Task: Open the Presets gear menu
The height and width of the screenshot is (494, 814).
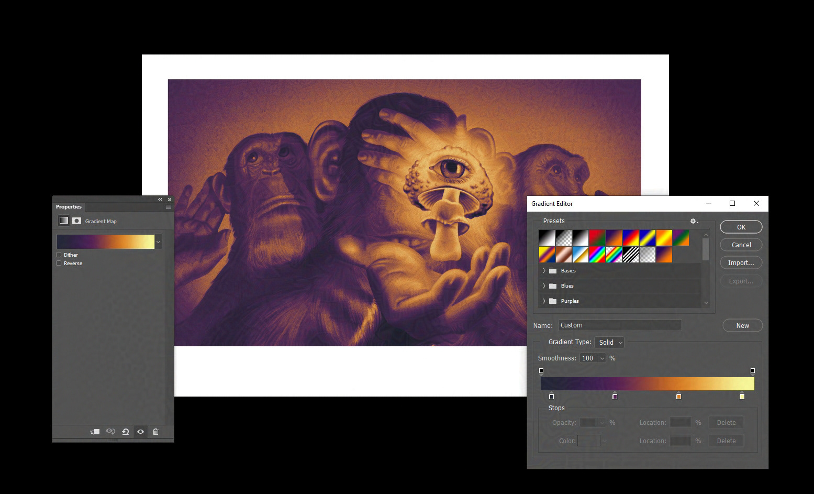Action: pyautogui.click(x=694, y=221)
